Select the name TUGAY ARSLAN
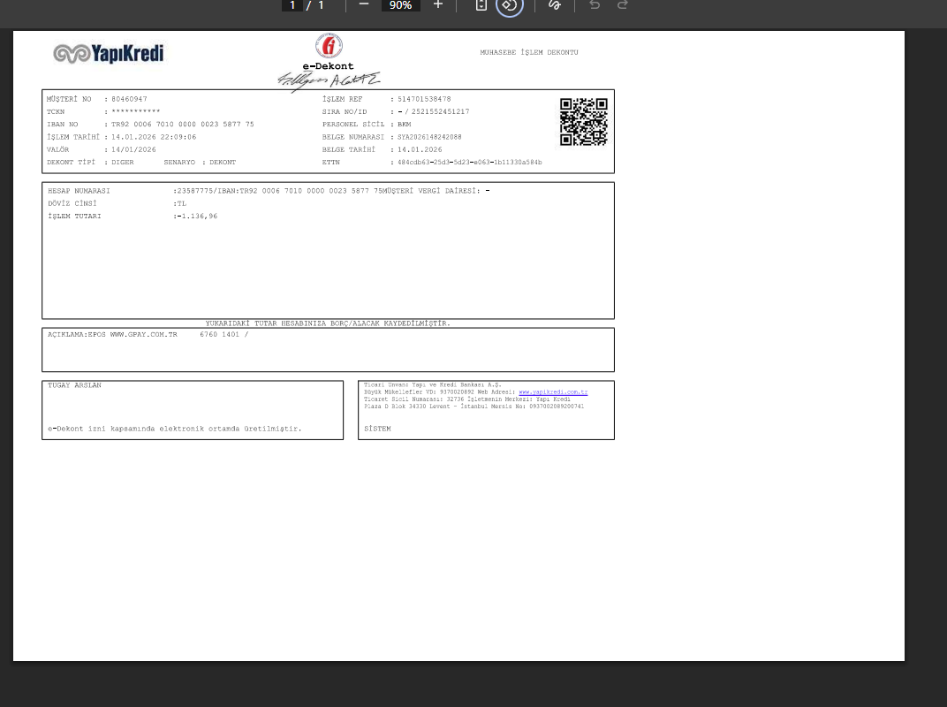This screenshot has height=707, width=947. click(74, 385)
